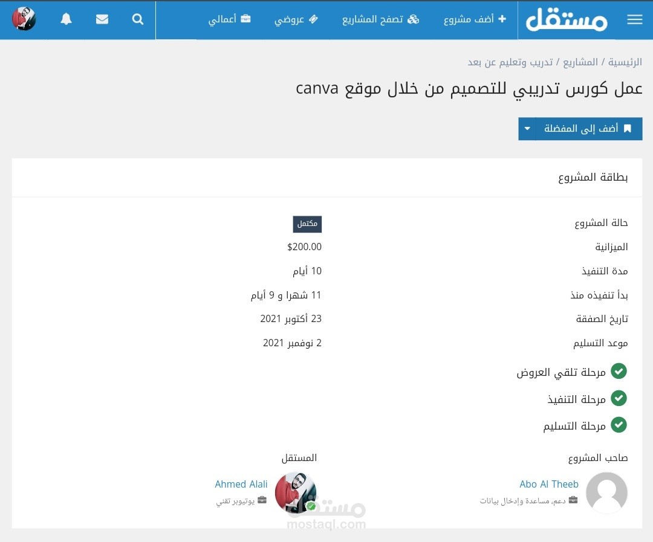Open the عروضي menu item
This screenshot has width=653, height=542.
pyautogui.click(x=296, y=19)
